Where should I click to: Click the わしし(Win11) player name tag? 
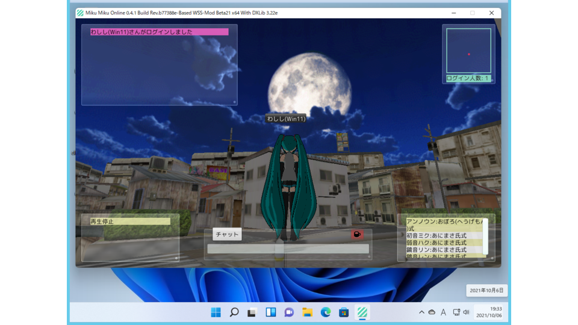(x=286, y=119)
